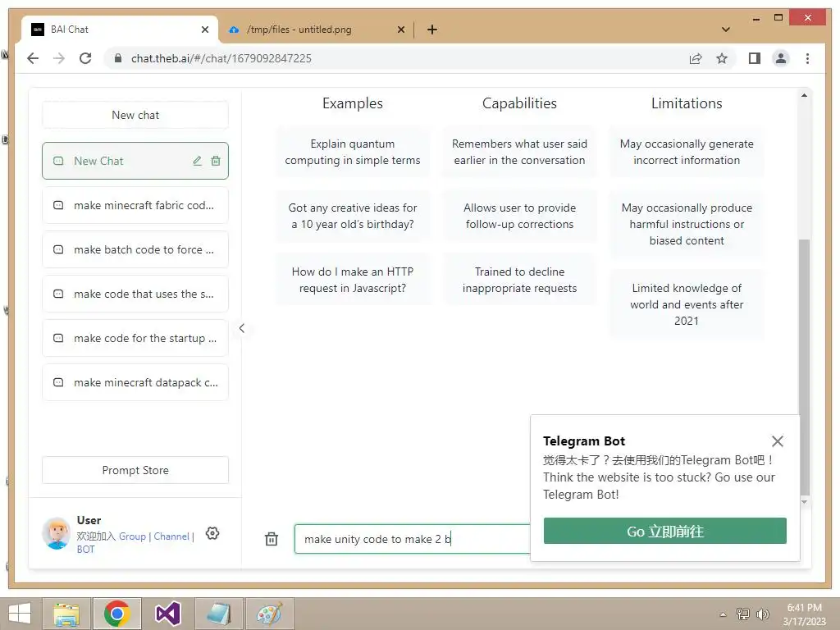Image resolution: width=840 pixels, height=630 pixels.
Task: Click the address bar URL
Action: [x=221, y=58]
